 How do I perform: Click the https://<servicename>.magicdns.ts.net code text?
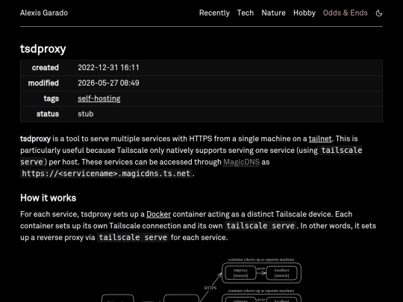(106, 174)
